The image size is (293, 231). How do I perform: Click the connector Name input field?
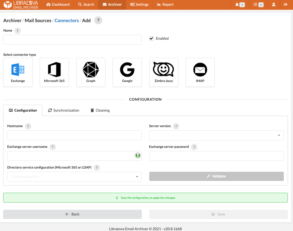click(72, 40)
